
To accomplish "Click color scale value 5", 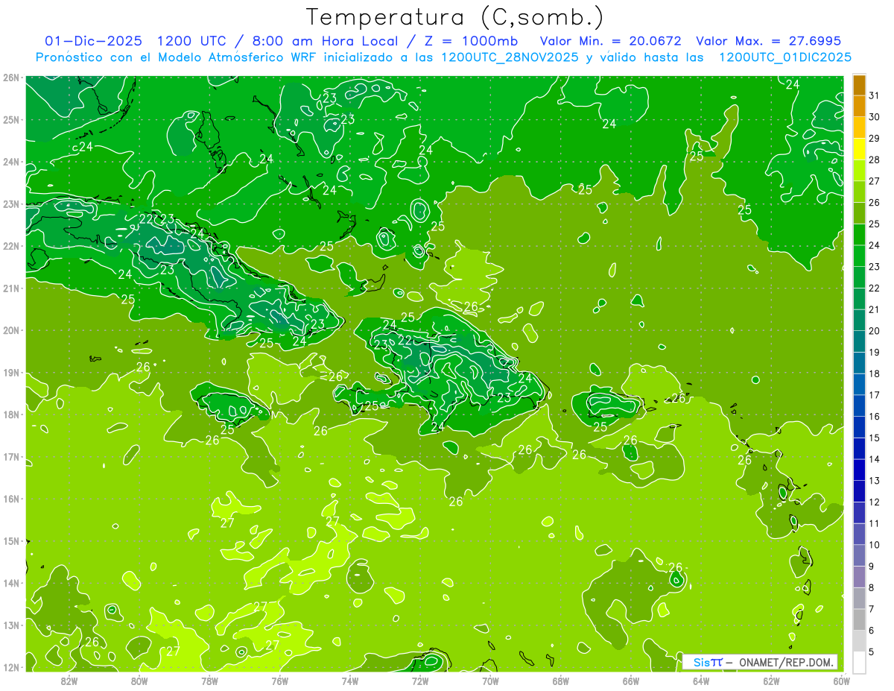I will 872,651.
